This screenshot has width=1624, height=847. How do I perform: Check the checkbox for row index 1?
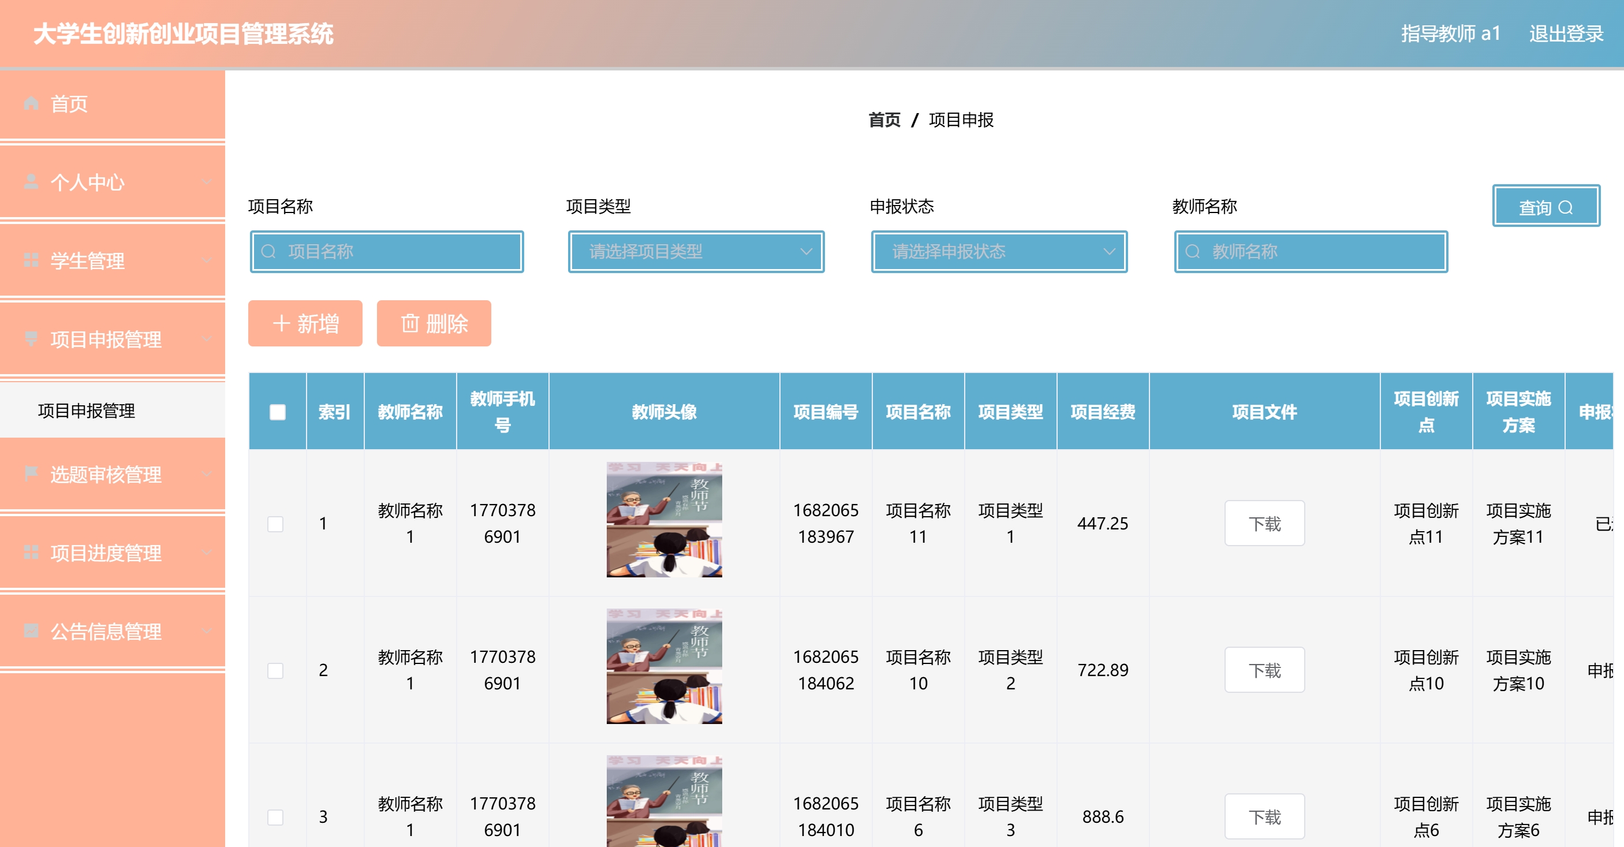[x=275, y=524]
